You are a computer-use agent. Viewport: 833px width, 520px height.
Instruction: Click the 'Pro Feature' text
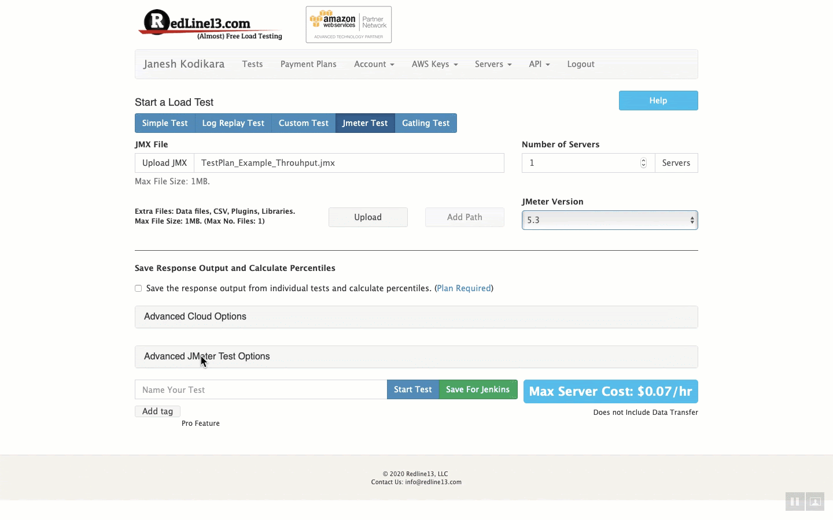[x=201, y=424]
